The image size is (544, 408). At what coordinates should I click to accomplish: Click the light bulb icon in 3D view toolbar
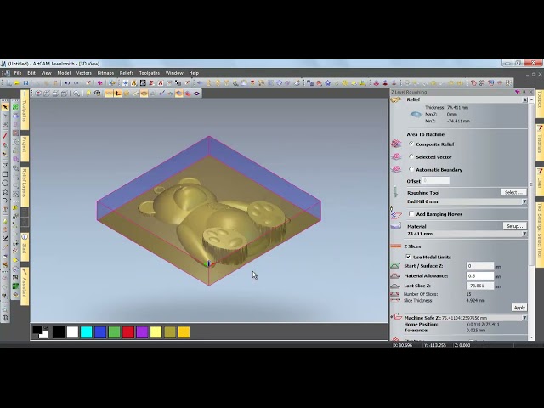(88, 93)
